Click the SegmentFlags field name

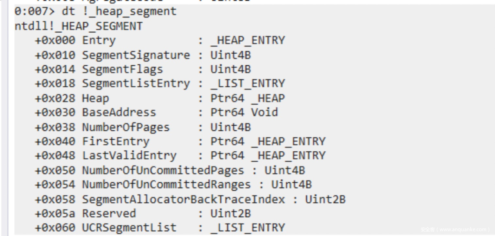122,69
